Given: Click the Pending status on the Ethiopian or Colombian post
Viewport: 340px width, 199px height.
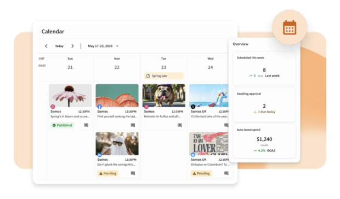Looking at the screenshot, I should pos(201,173).
